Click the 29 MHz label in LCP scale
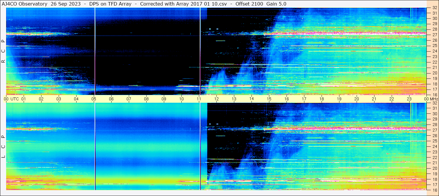The height and width of the screenshot is (196, 439). [435, 119]
